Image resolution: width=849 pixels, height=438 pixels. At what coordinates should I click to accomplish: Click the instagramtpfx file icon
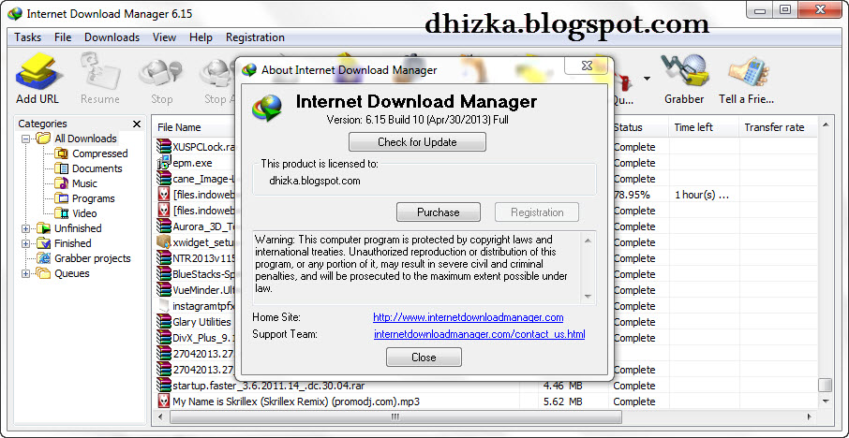(163, 305)
